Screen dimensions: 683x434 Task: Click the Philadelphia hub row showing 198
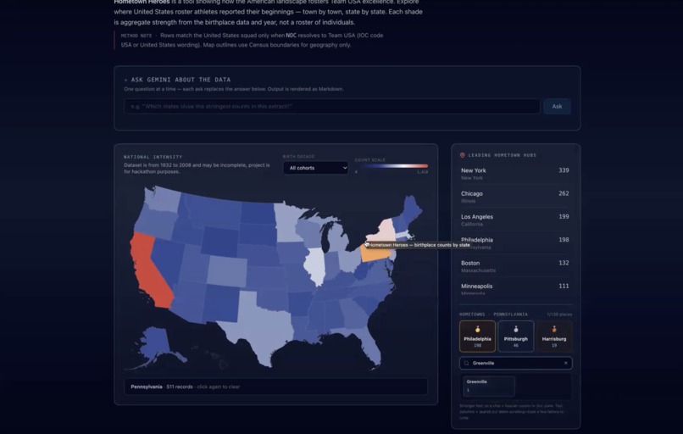click(x=515, y=242)
